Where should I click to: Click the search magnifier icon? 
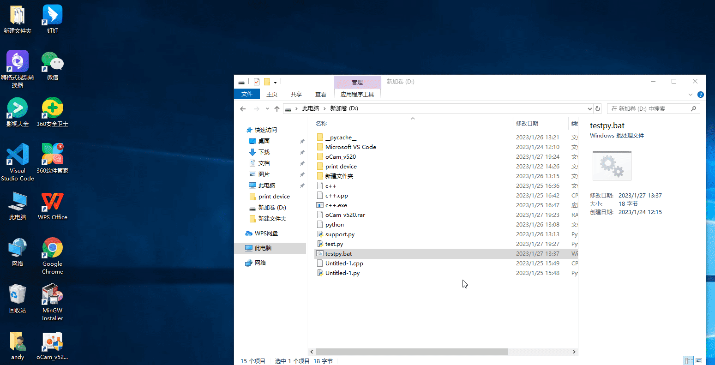[693, 108]
